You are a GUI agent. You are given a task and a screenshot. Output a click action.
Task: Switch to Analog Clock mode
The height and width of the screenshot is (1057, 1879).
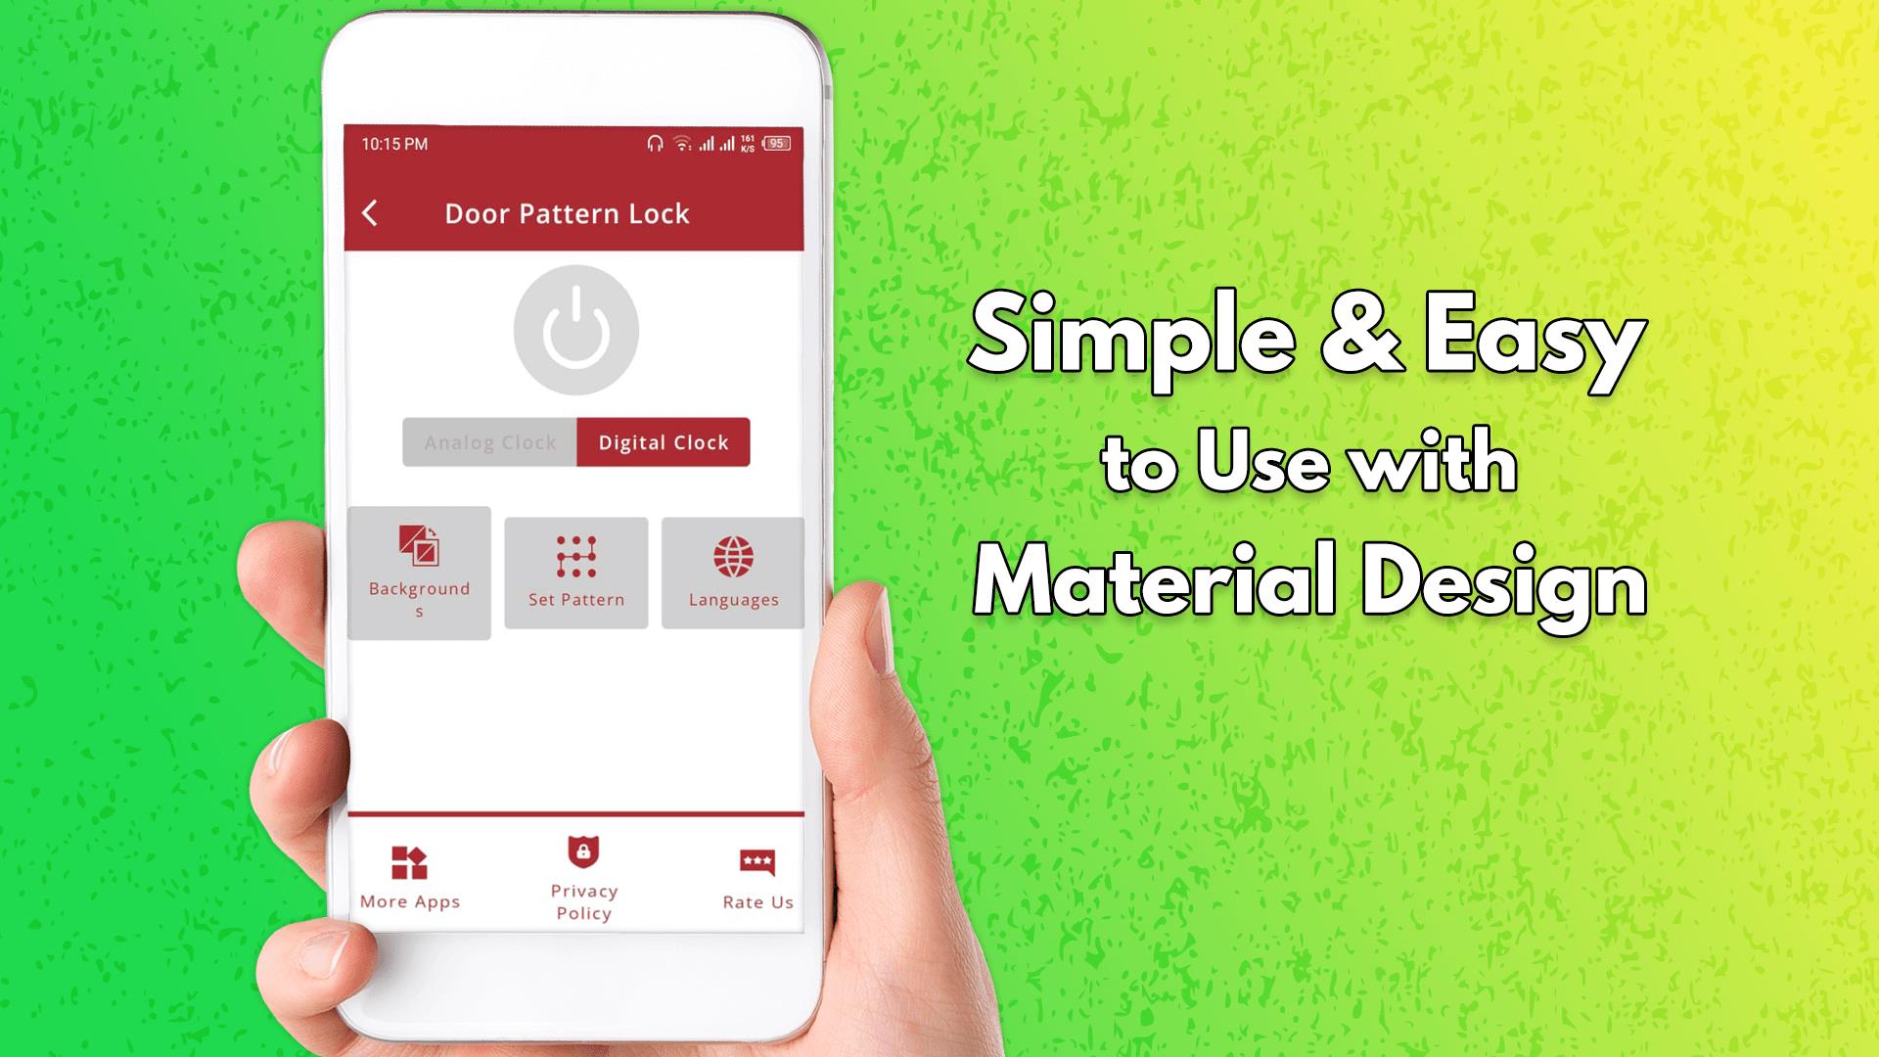(x=490, y=441)
